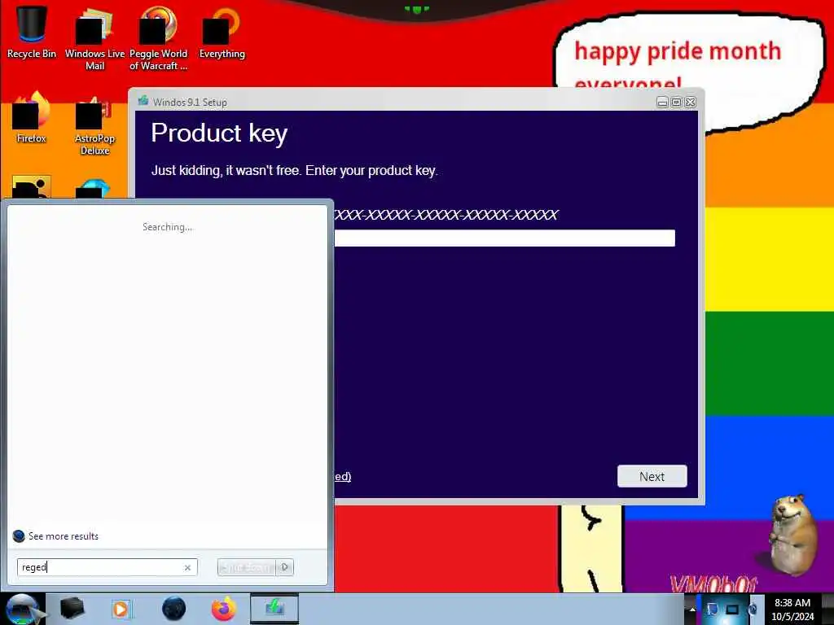The width and height of the screenshot is (834, 625).
Task: Click the underlined link ending in 'ed)'
Action: (343, 476)
